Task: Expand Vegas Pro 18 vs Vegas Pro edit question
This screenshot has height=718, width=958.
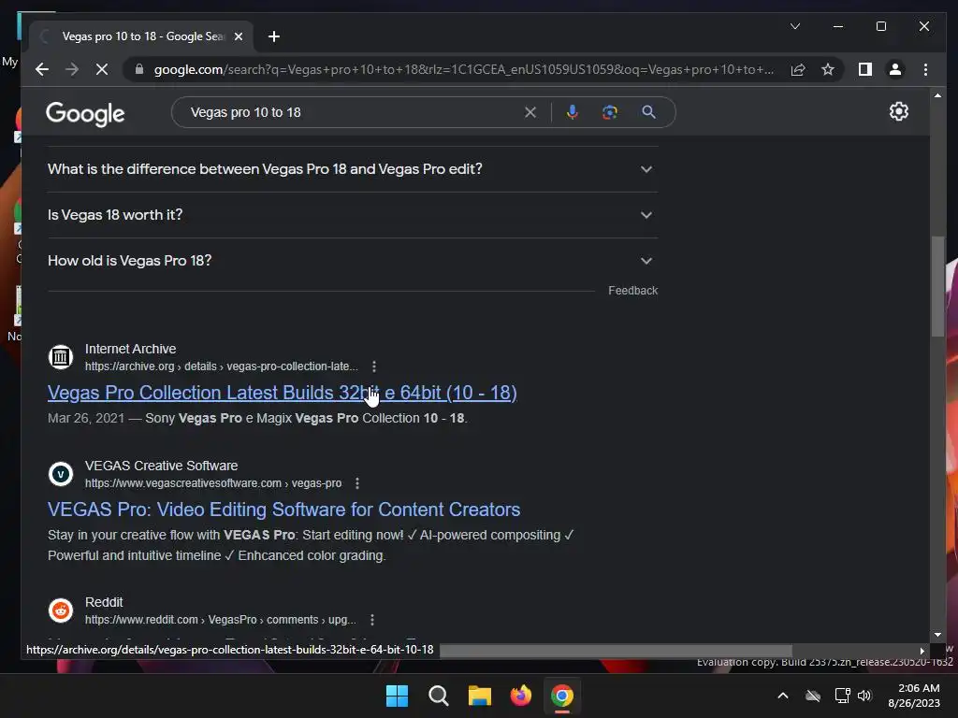Action: click(x=353, y=169)
